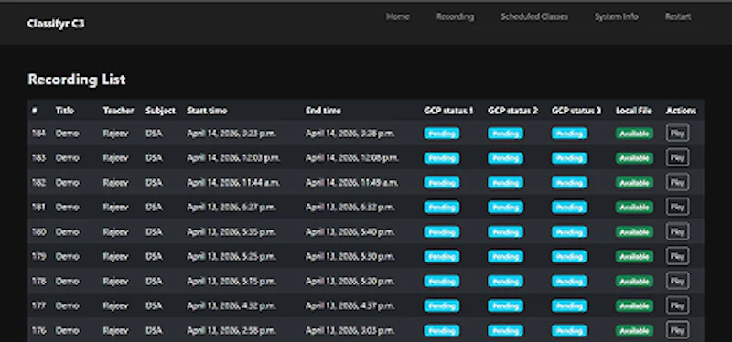The image size is (732, 342).
Task: Click the Title column header
Action: pyautogui.click(x=64, y=111)
